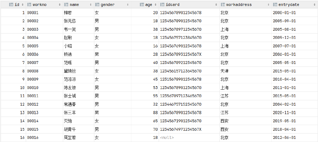Click the column icon beside the entrydate header
The image size is (318, 142).
(275, 5)
